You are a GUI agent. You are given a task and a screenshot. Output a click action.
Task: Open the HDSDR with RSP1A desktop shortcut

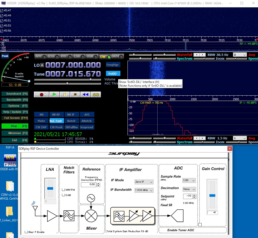click(x=10, y=162)
